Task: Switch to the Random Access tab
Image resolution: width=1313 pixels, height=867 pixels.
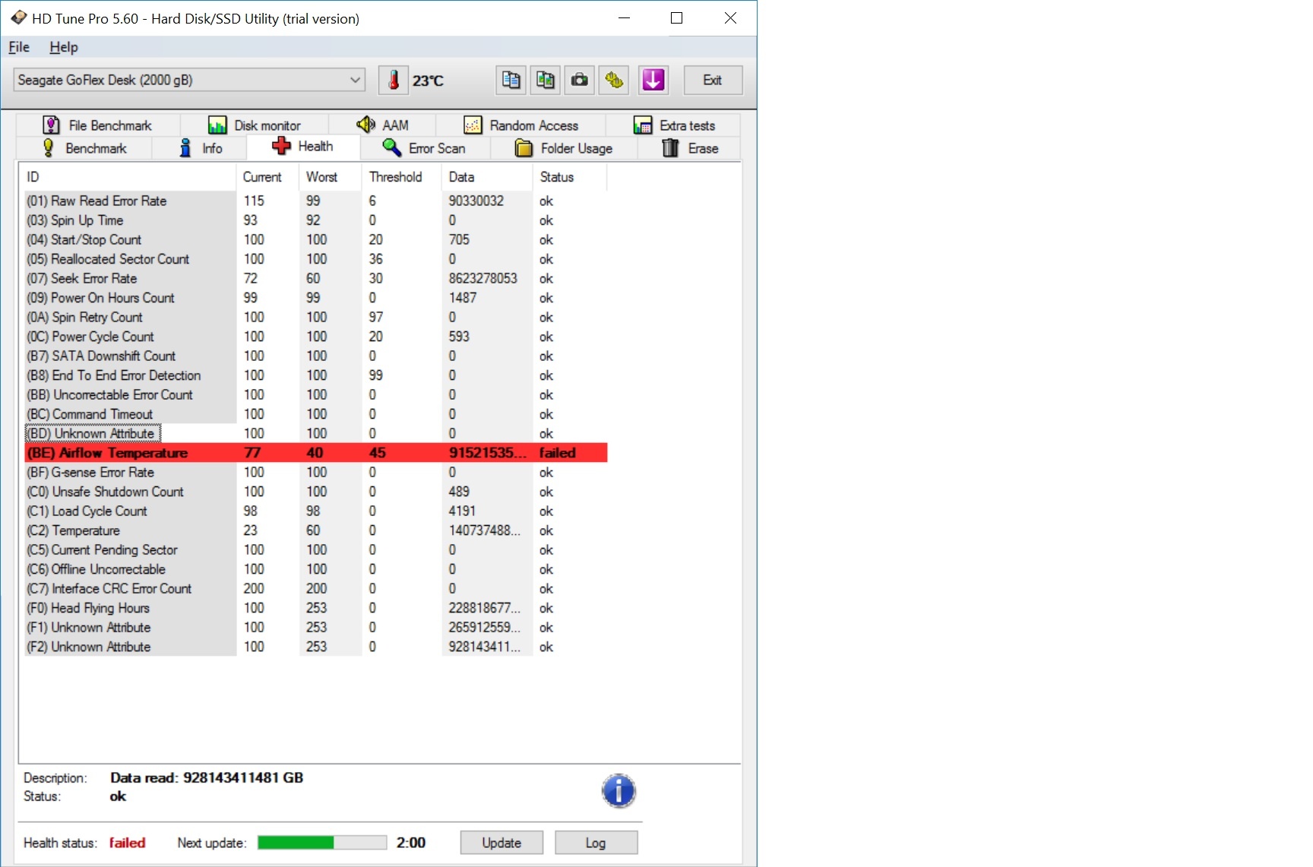Action: click(521, 125)
